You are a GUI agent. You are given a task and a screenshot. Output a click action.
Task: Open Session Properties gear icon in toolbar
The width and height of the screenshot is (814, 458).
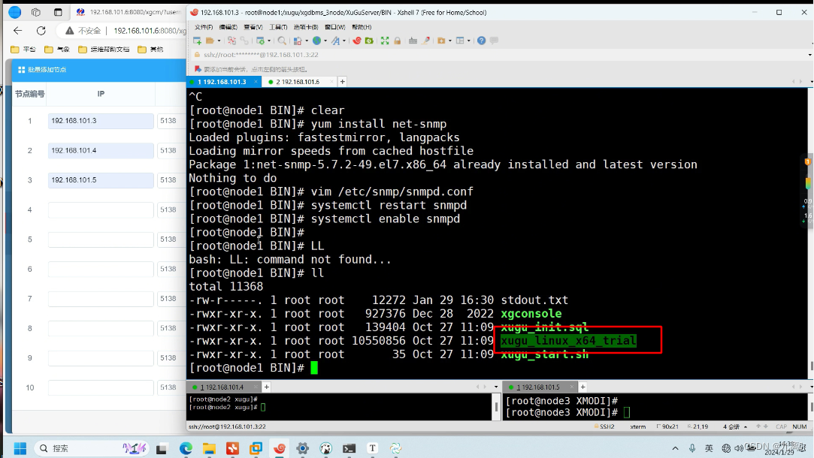click(260, 41)
